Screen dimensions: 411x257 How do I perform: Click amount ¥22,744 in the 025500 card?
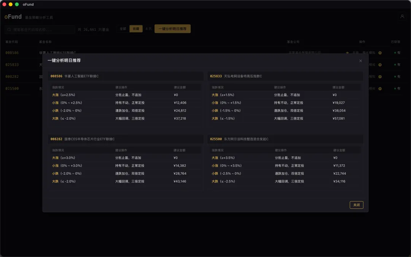click(339, 173)
